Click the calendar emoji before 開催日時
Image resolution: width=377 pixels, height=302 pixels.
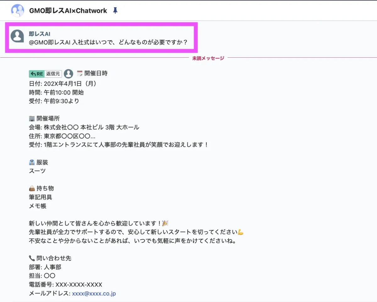point(79,73)
